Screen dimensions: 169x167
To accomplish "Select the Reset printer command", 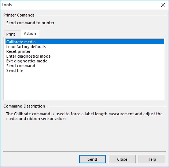I will 85,51.
